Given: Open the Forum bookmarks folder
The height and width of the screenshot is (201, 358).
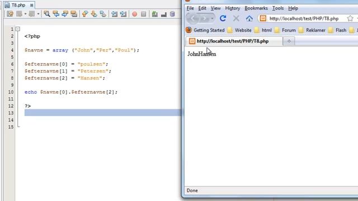Looking at the screenshot, I should coord(285,30).
